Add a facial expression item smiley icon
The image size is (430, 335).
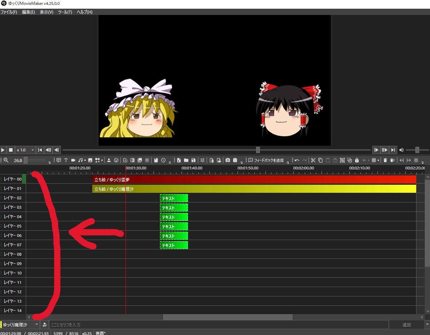pyautogui.click(x=116, y=160)
